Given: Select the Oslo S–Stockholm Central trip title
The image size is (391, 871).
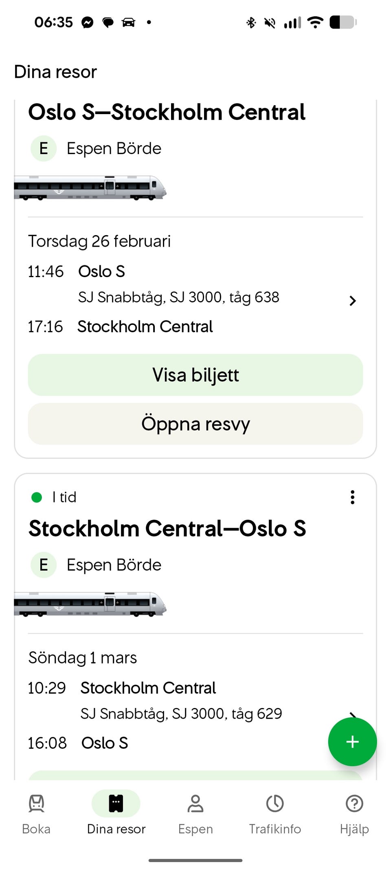Looking at the screenshot, I should pyautogui.click(x=167, y=112).
